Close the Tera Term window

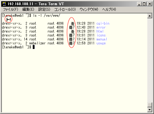[x=150, y=4]
